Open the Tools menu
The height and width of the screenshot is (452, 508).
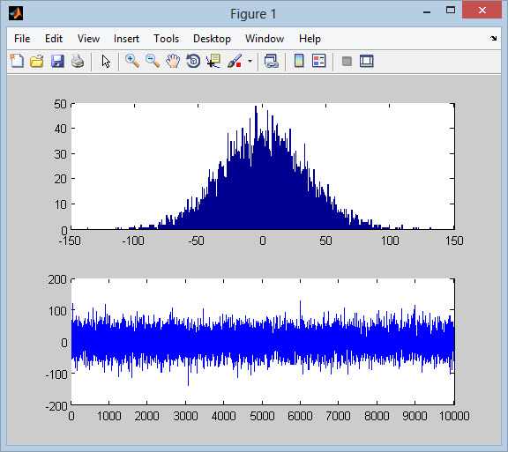(x=166, y=39)
